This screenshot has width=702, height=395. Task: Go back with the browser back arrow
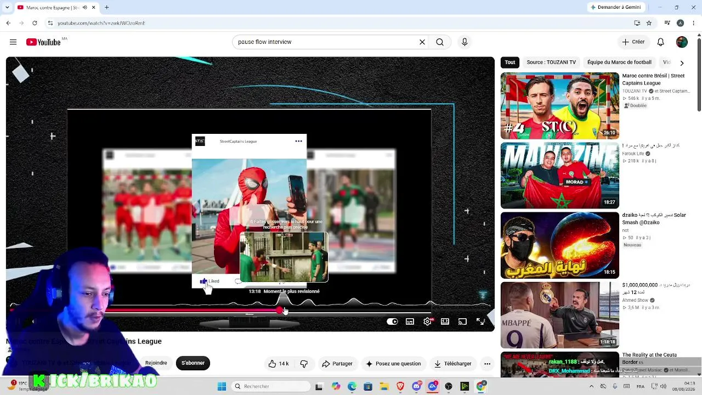(x=8, y=23)
